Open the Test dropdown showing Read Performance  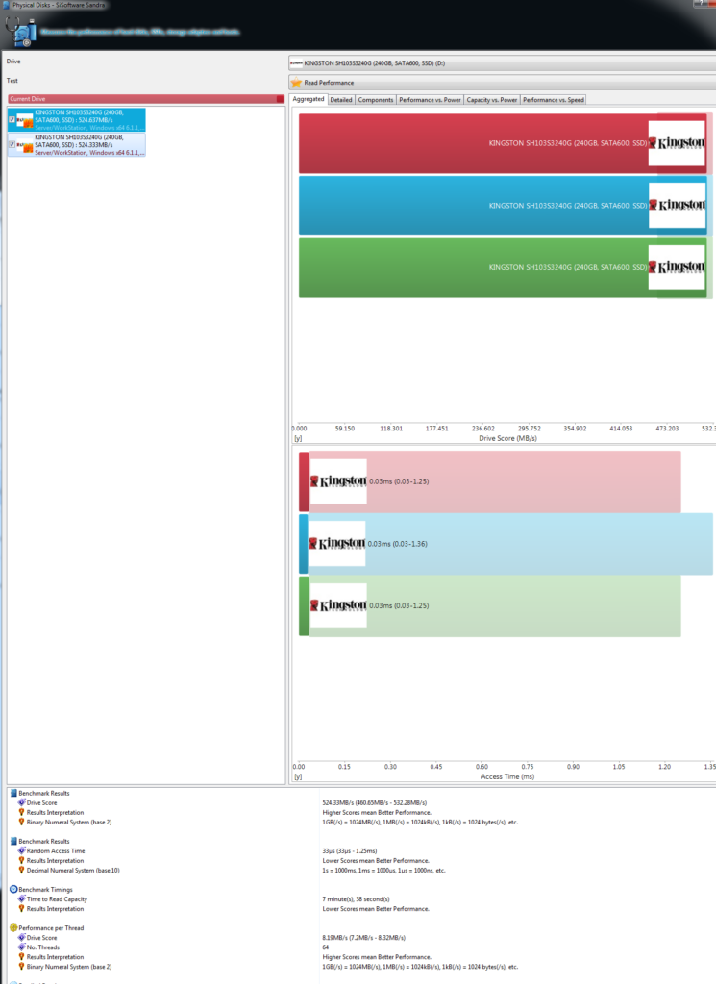pos(502,83)
